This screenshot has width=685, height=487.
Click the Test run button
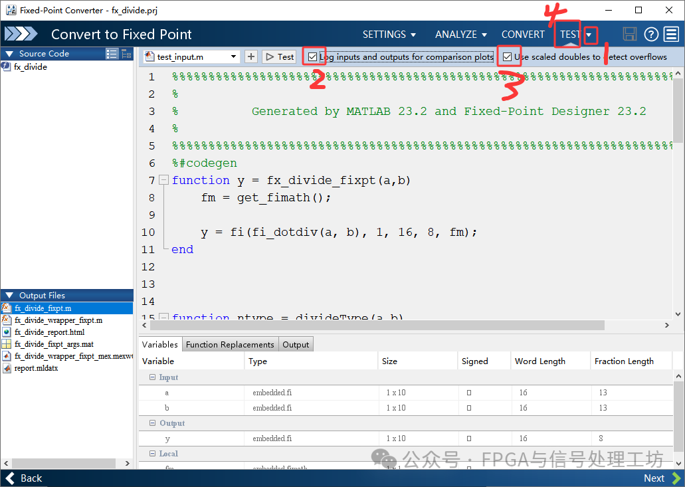(280, 56)
